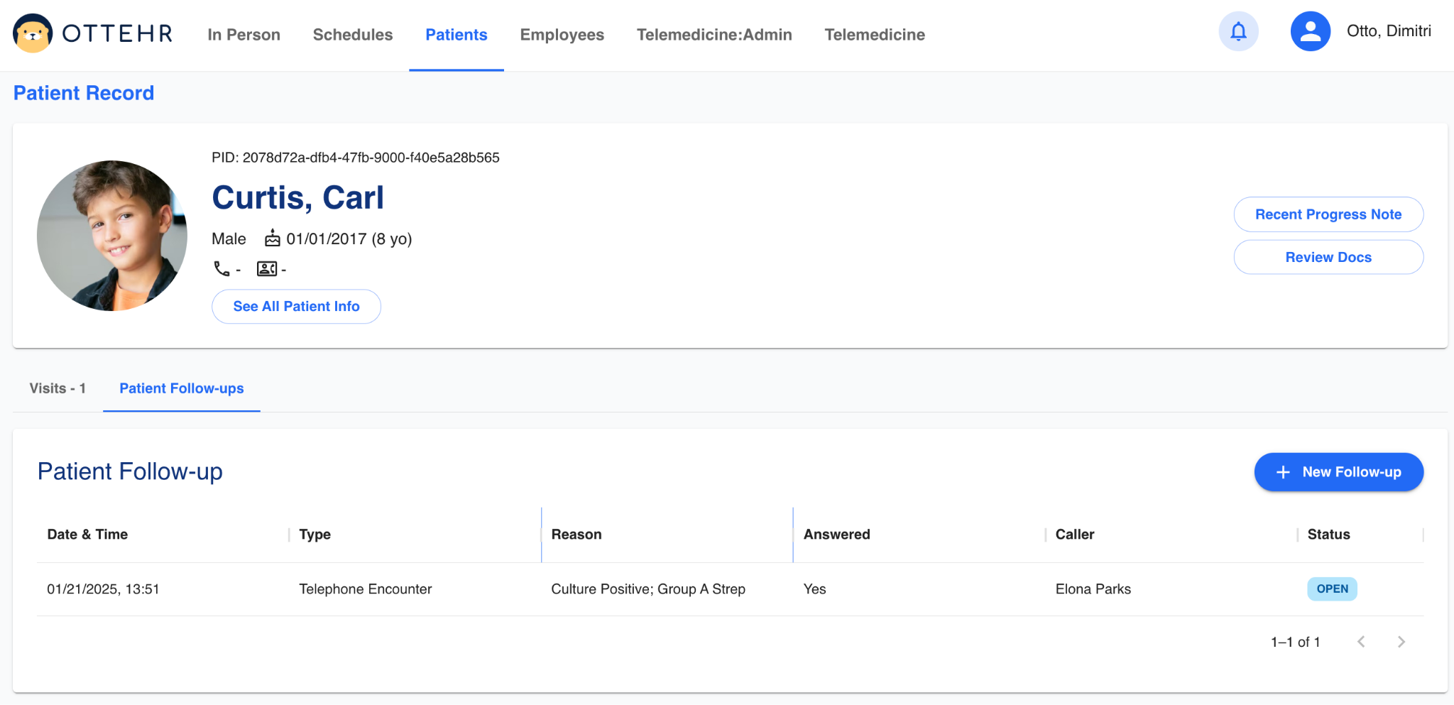Open the notifications bell
The width and height of the screenshot is (1454, 705).
point(1238,32)
